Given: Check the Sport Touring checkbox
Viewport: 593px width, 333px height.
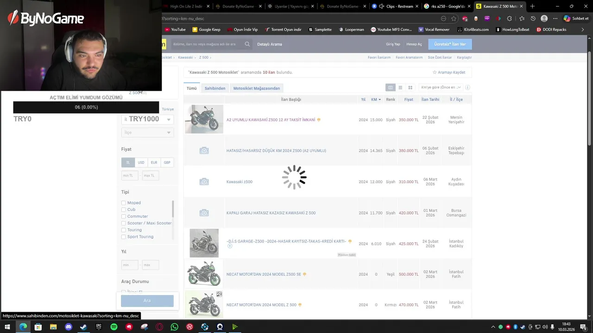Looking at the screenshot, I should pos(124,237).
